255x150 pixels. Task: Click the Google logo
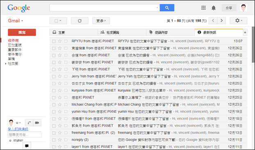click(x=19, y=8)
